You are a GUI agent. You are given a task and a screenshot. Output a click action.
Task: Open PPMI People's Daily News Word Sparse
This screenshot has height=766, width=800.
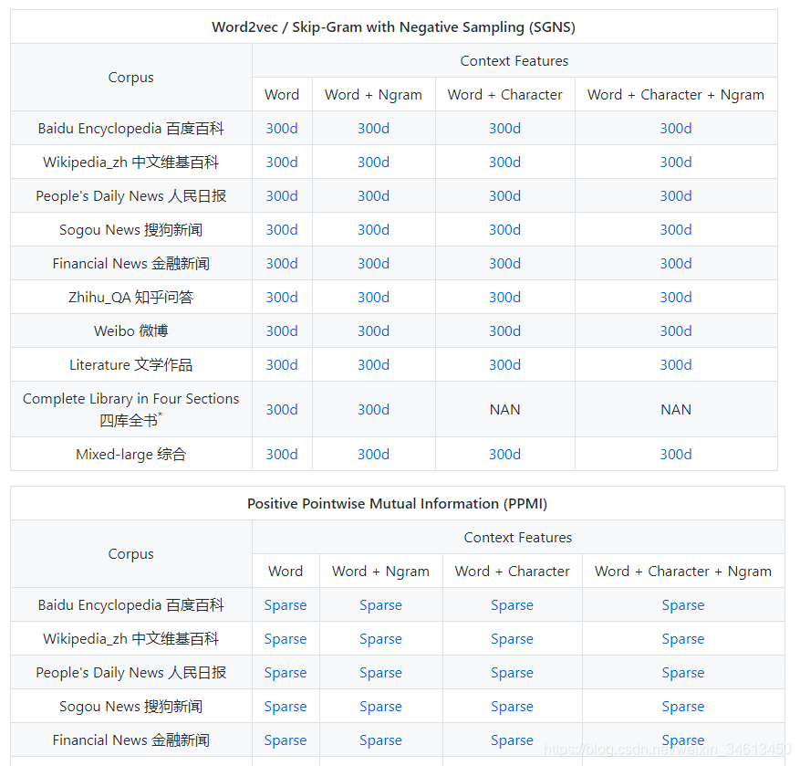pos(286,673)
